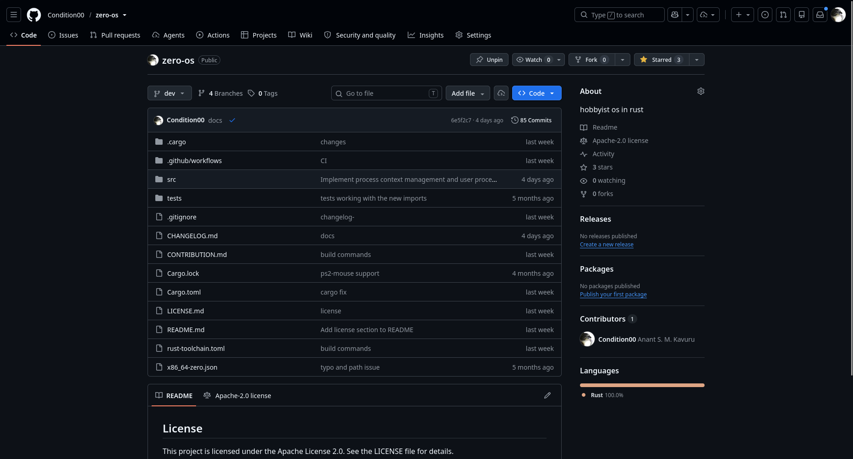Image resolution: width=853 pixels, height=459 pixels.
Task: Toggle the Starred button to unstar
Action: click(x=662, y=60)
